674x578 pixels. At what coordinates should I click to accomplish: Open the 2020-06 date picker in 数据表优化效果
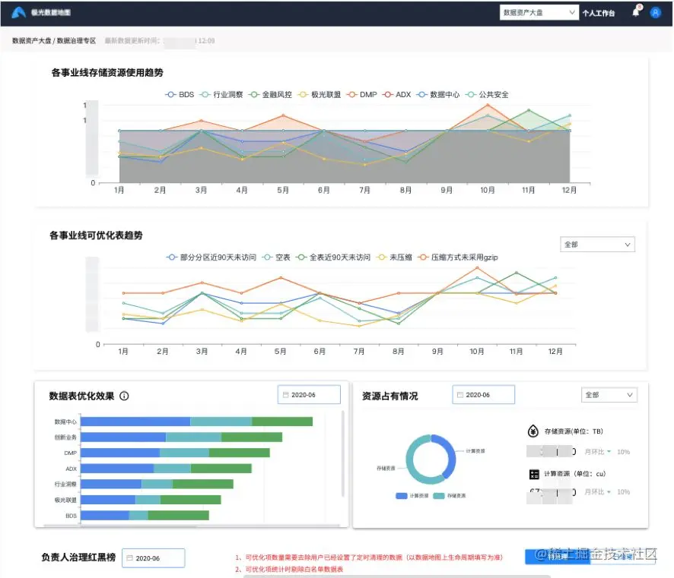(x=309, y=394)
